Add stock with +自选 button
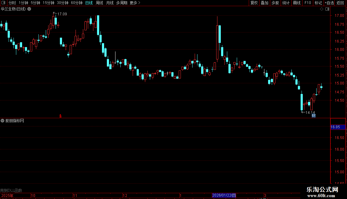This screenshot has width=347, height=199. coord(329,3)
